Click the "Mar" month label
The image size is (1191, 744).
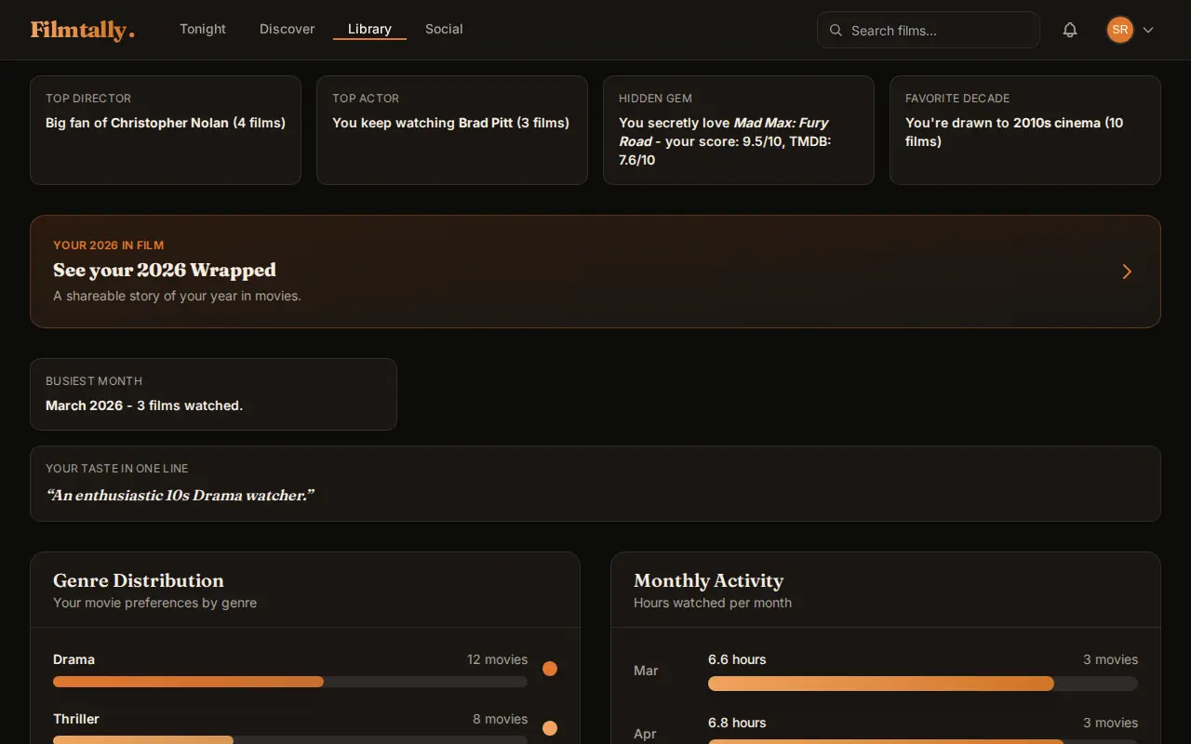pos(646,671)
